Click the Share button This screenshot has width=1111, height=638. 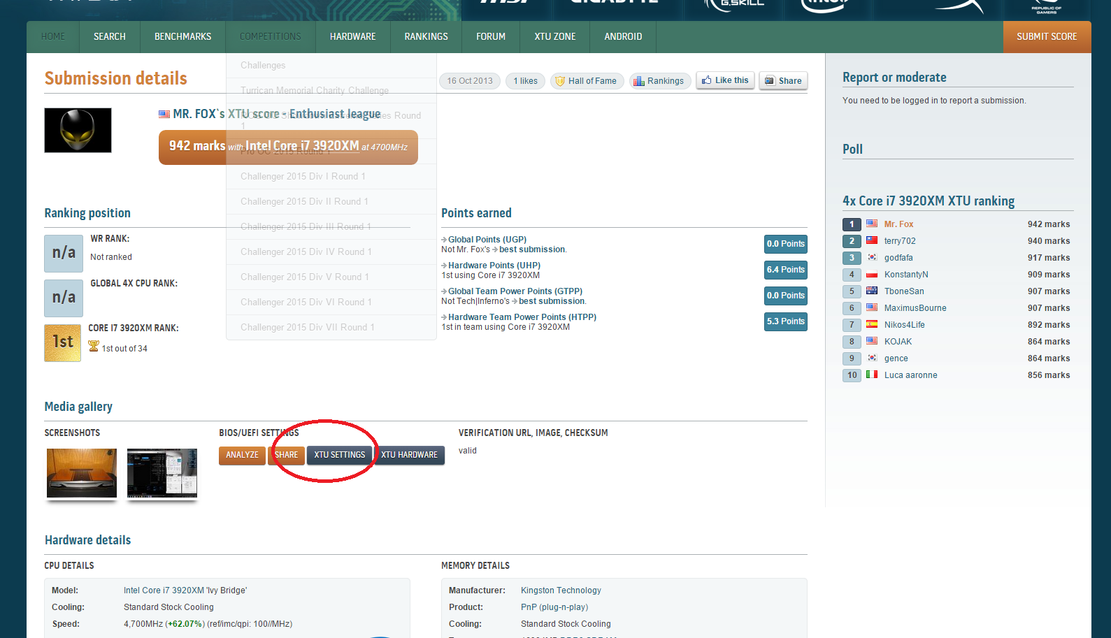(783, 80)
